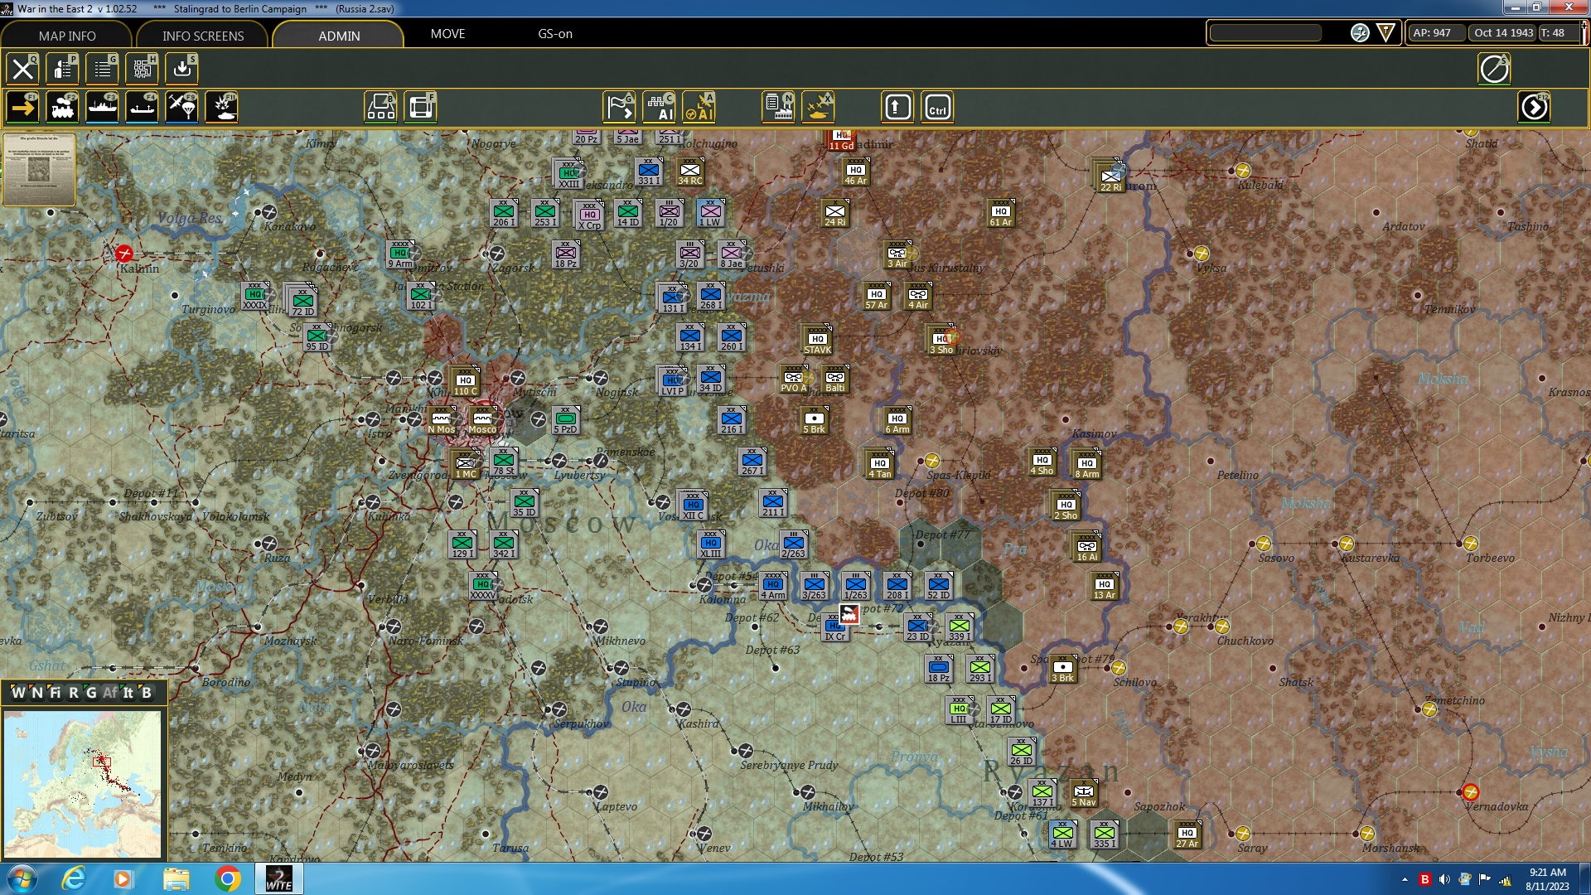Enable the AI air assist (A icon)
1591x895 pixels.
pyautogui.click(x=701, y=107)
